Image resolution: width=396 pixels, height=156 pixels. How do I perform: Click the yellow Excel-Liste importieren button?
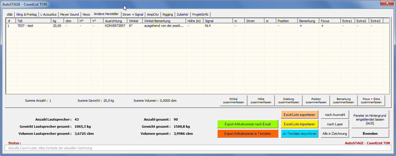[299, 124]
